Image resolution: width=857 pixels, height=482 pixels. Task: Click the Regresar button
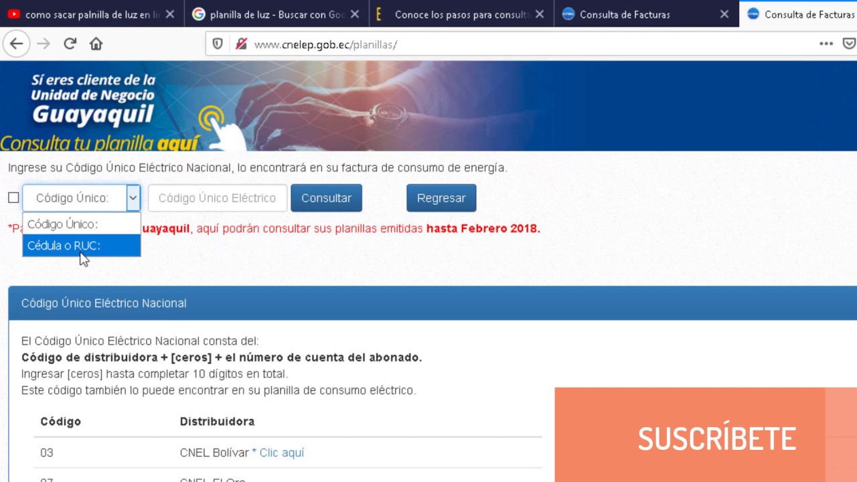pyautogui.click(x=441, y=197)
